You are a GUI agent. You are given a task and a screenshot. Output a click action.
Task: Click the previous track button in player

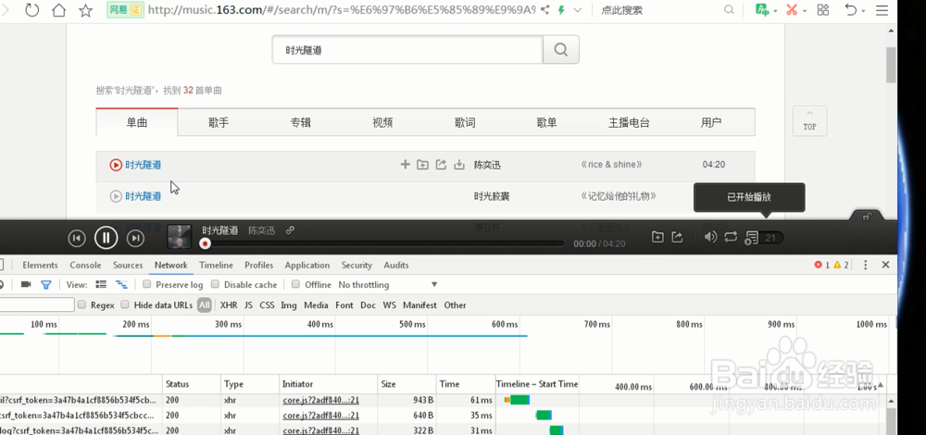[x=77, y=238]
